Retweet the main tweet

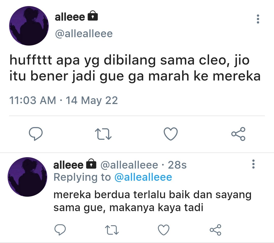[x=103, y=134]
